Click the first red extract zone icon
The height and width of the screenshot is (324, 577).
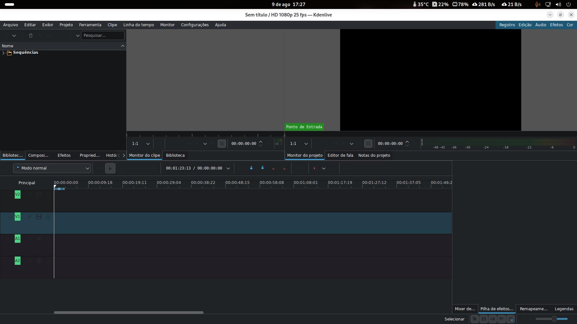[273, 169]
